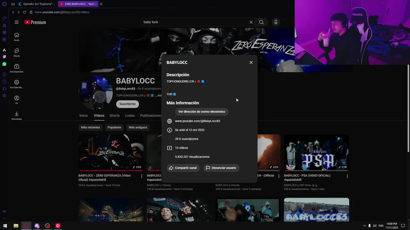Open the Windows Start menu

(x=5, y=226)
